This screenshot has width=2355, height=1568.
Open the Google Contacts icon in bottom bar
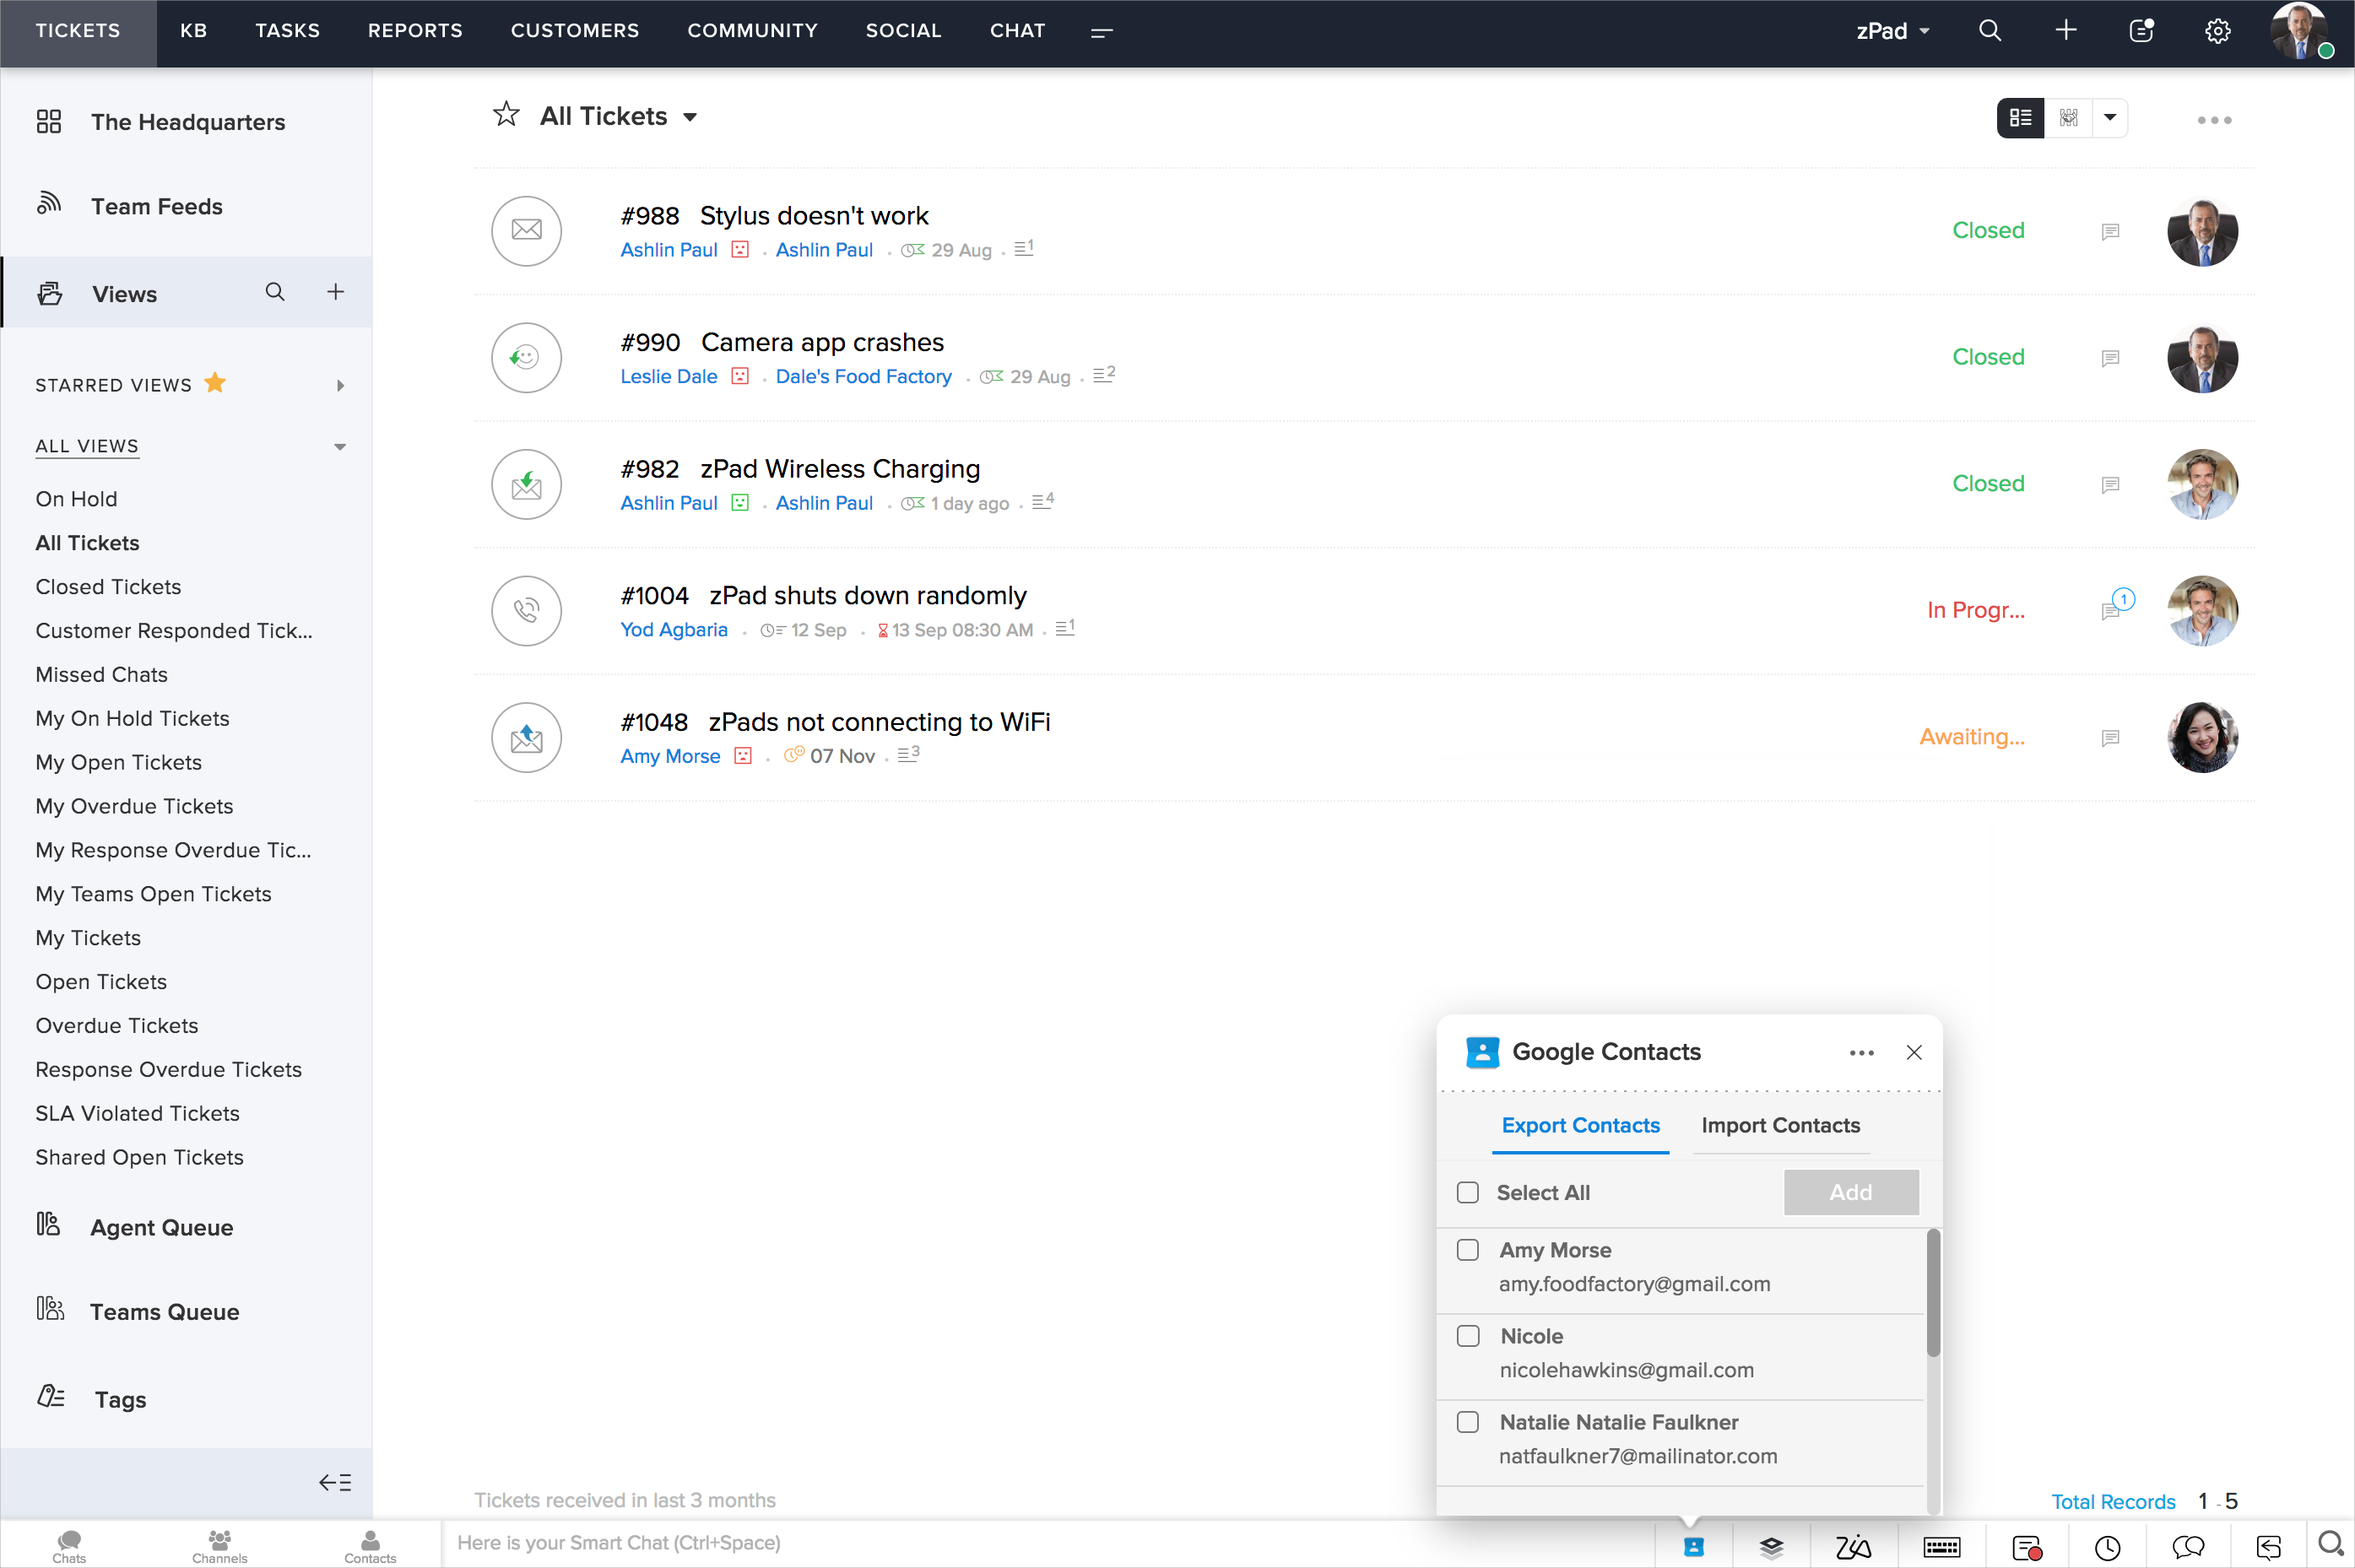tap(1693, 1547)
